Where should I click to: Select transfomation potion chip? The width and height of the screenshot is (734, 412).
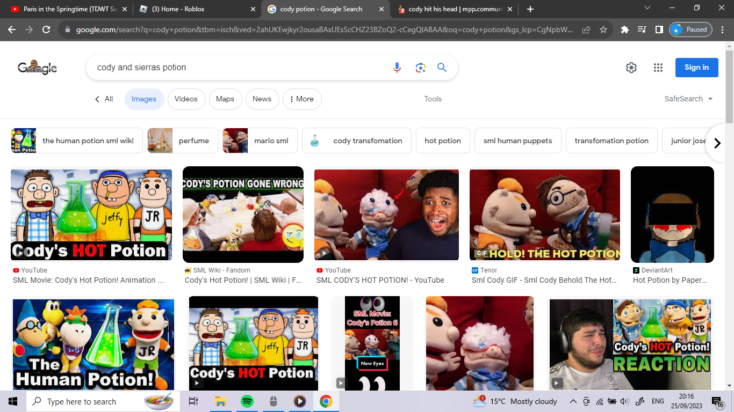point(611,141)
